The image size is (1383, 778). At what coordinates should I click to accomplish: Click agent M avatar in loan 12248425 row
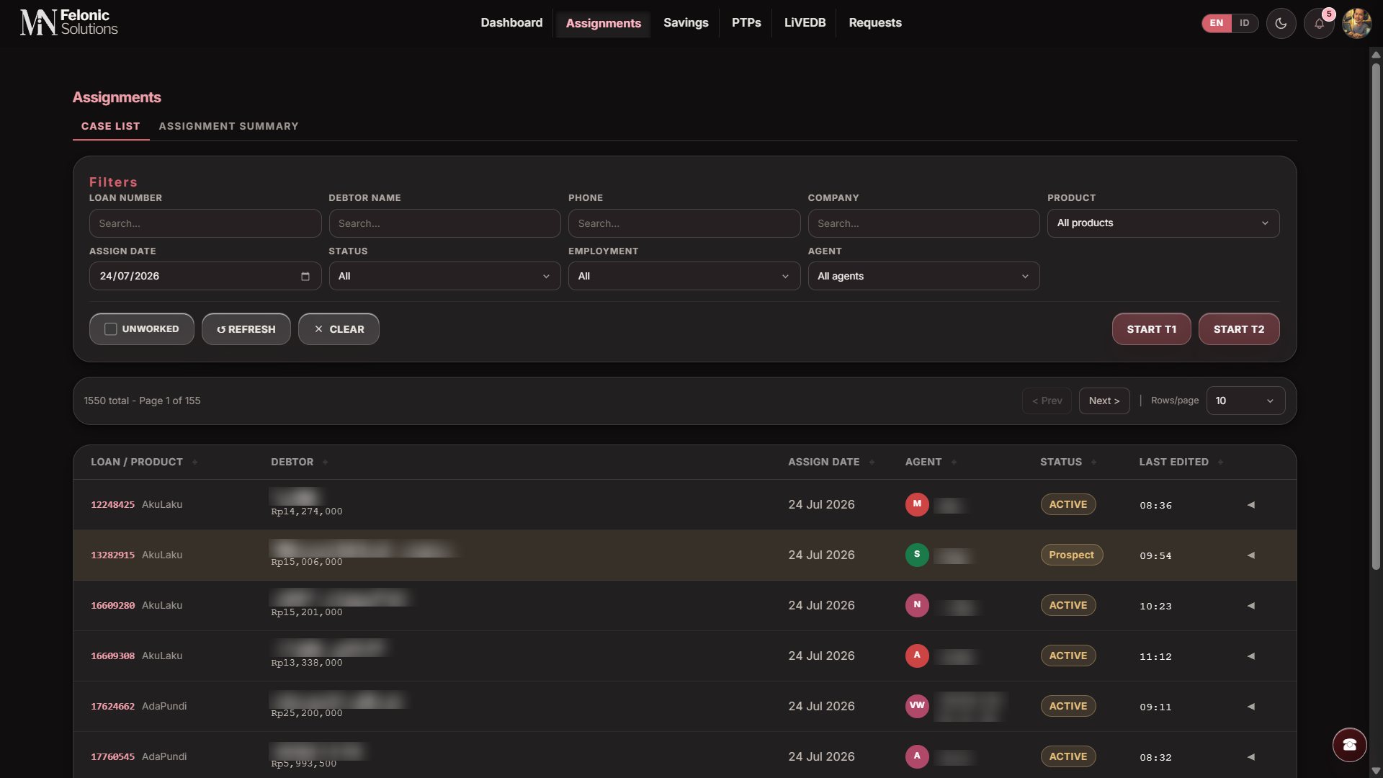pyautogui.click(x=917, y=504)
